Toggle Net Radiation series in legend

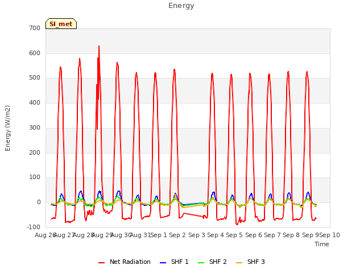click(x=125, y=262)
